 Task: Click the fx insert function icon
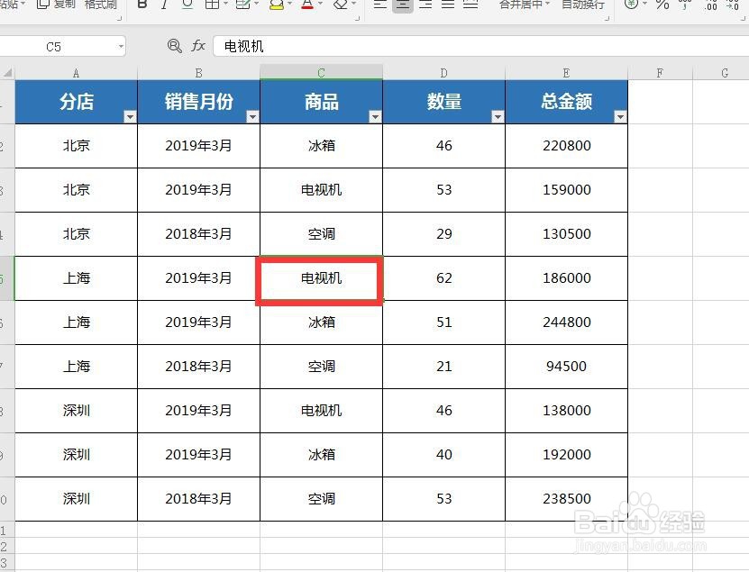pyautogui.click(x=197, y=46)
